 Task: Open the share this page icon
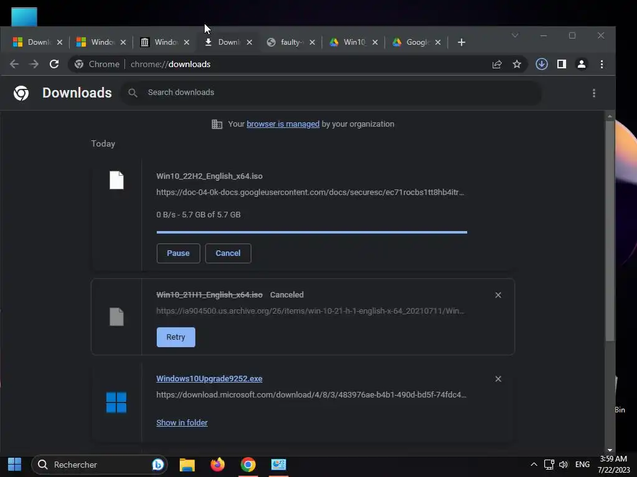pos(497,64)
